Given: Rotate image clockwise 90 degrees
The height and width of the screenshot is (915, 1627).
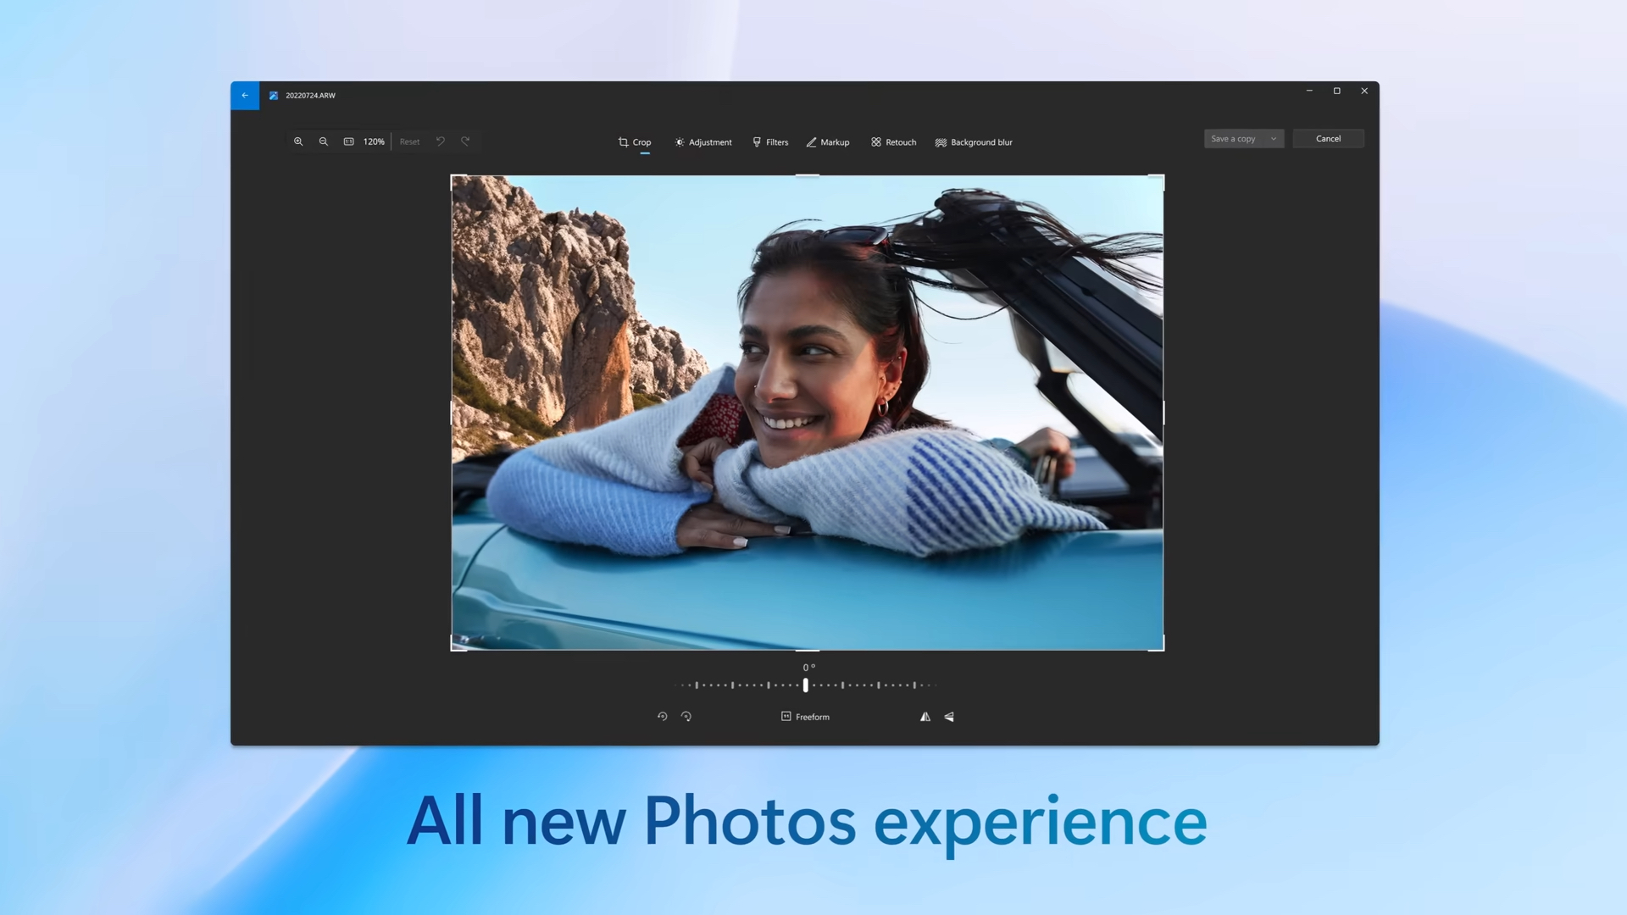Looking at the screenshot, I should pos(686,717).
